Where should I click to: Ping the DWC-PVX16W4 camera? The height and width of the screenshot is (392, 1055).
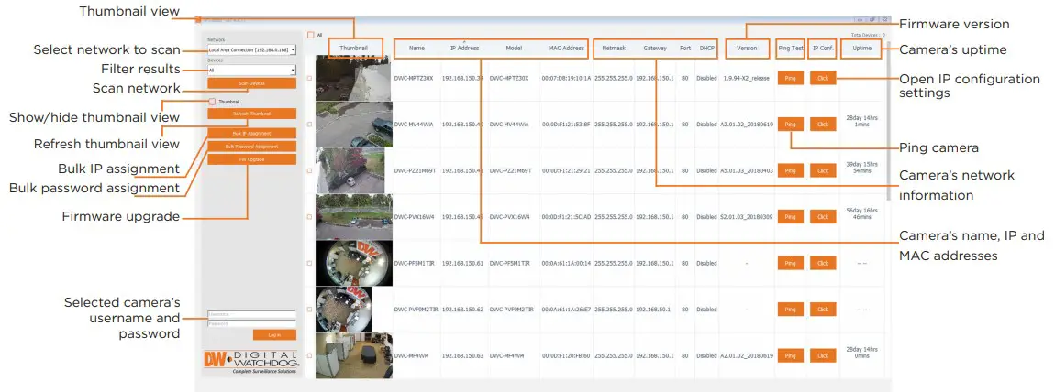point(791,217)
